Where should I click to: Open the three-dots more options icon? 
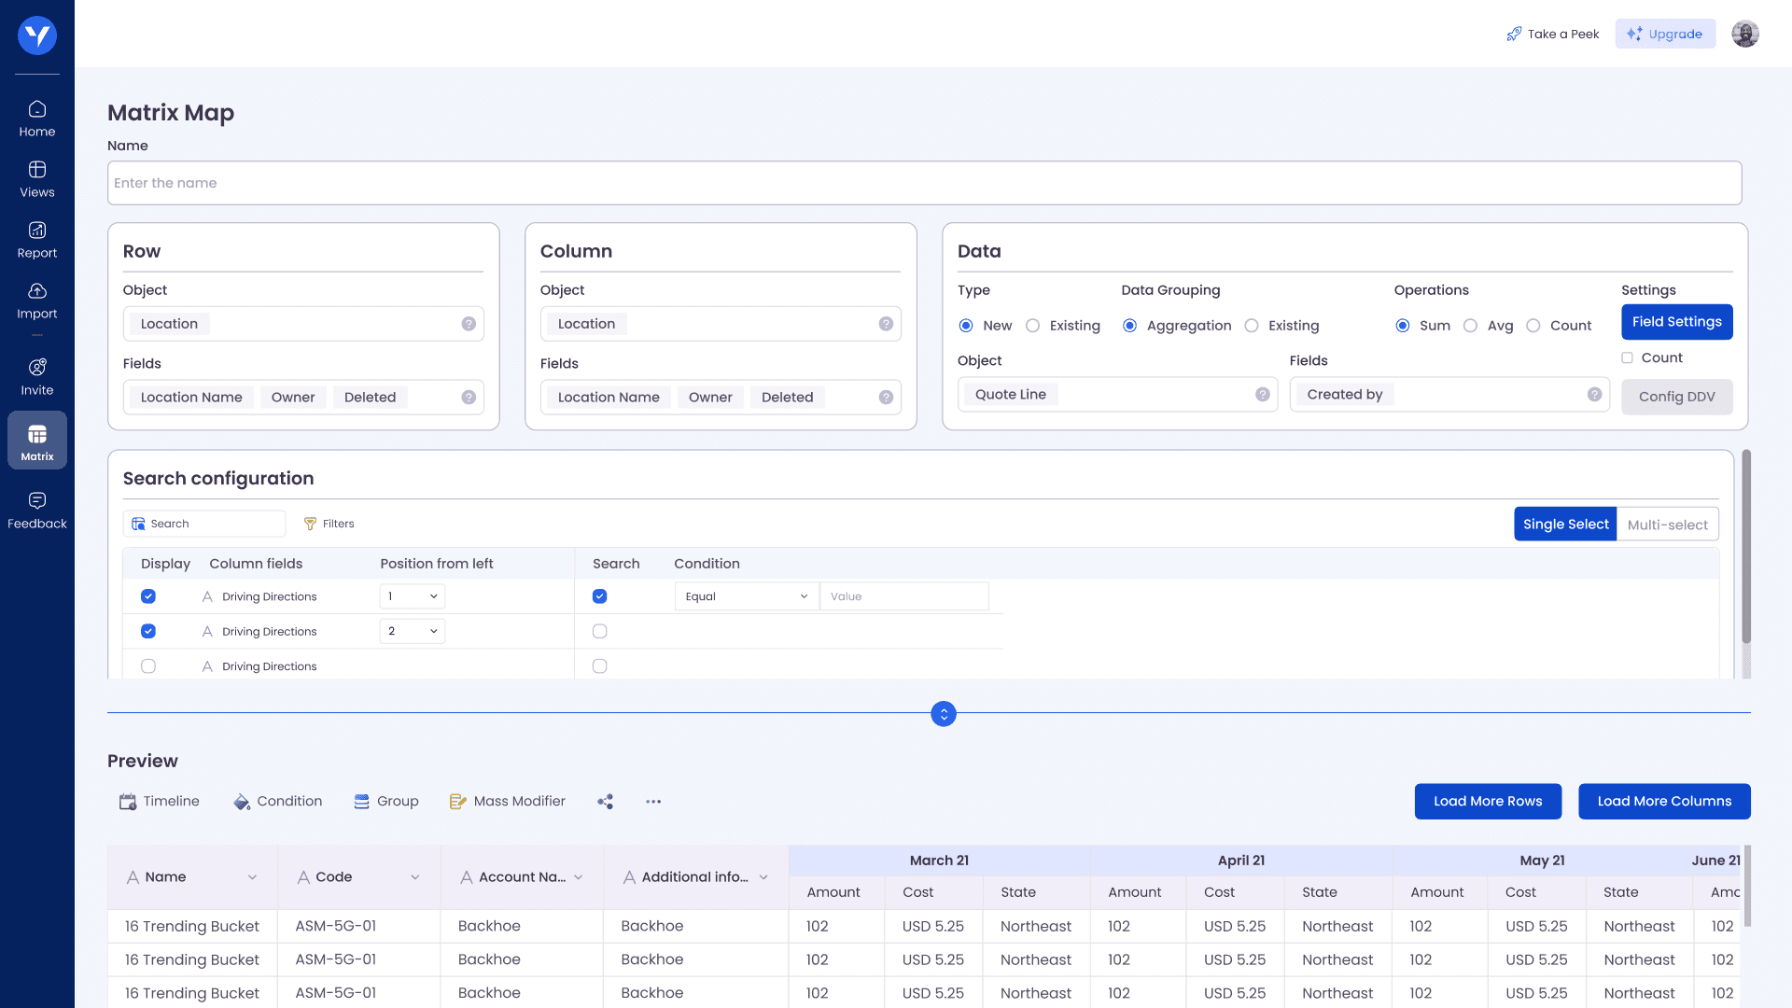pos(653,802)
